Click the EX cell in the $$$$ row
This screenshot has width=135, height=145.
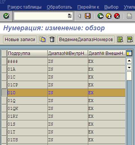[x=107, y=61]
